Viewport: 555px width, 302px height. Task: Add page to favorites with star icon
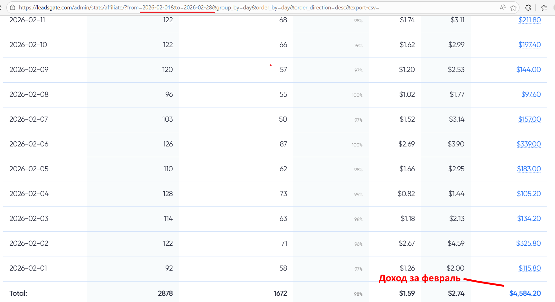click(514, 8)
